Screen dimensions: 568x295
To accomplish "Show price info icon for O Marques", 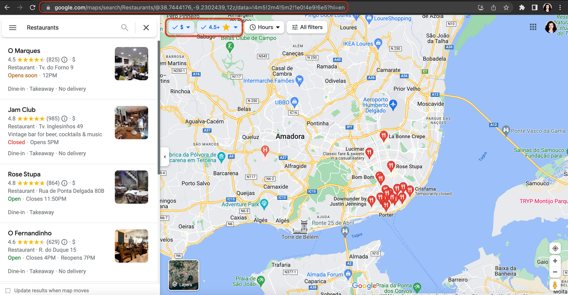I will 64,60.
